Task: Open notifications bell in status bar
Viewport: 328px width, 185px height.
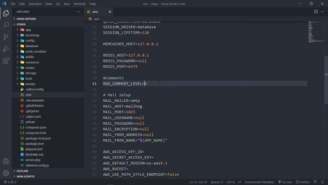Action: coord(322,182)
